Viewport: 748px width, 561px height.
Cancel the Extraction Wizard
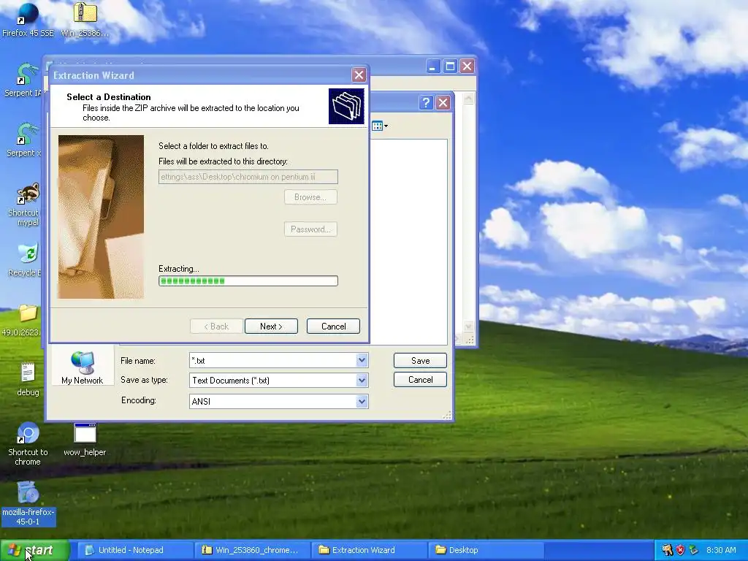(333, 327)
